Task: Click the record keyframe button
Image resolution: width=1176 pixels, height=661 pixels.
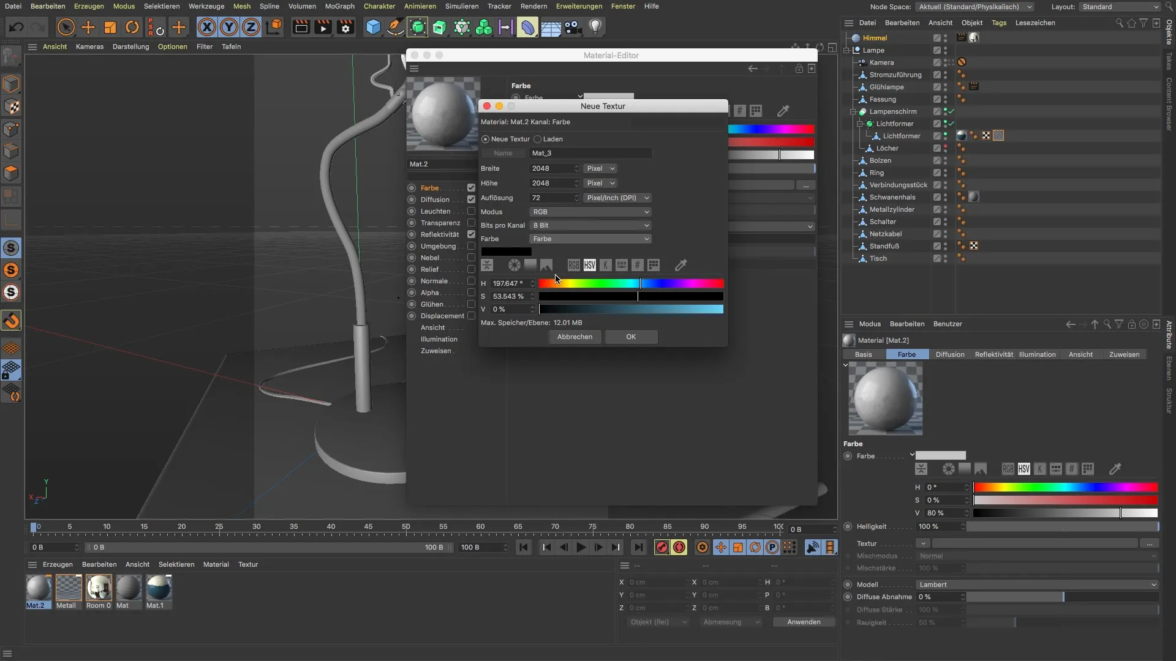Action: tap(662, 547)
